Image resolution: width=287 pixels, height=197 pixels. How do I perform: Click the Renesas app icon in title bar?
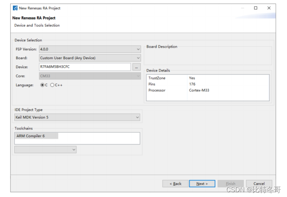(15, 8)
